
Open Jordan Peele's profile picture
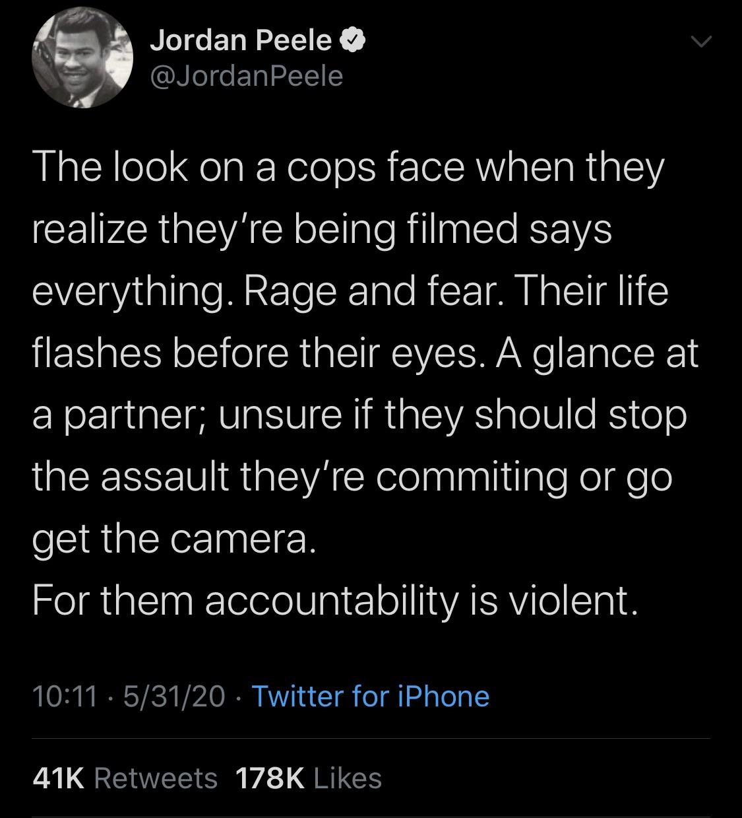[x=82, y=57]
